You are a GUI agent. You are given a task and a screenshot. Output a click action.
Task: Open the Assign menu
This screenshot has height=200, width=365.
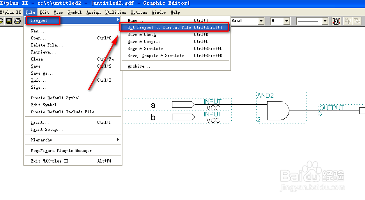tap(93, 12)
